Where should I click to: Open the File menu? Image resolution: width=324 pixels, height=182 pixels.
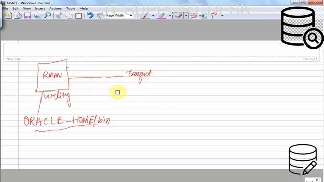point(5,8)
